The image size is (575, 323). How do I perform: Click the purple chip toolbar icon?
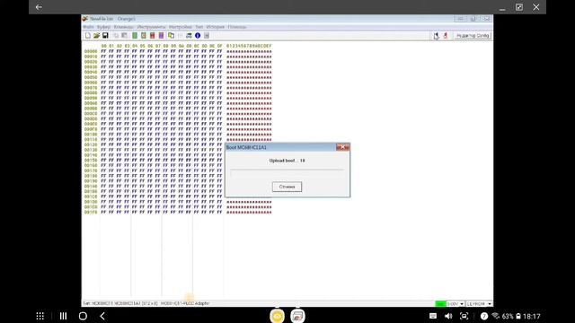click(x=161, y=36)
